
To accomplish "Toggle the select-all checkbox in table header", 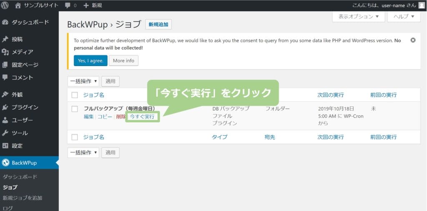I will tap(75, 95).
